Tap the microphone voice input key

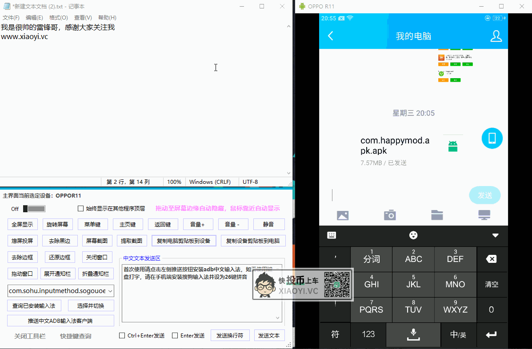coord(413,334)
